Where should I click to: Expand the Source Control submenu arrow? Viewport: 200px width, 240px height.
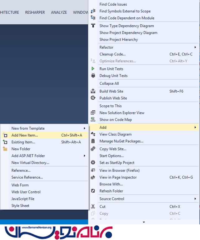click(195, 199)
